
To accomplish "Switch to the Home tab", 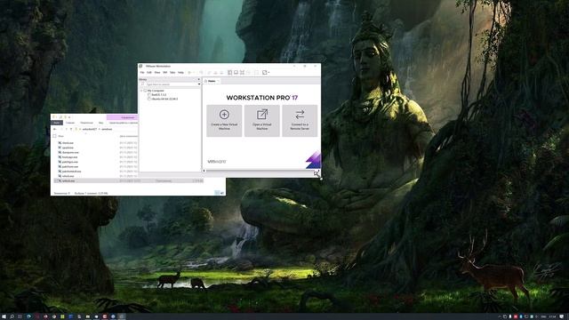I will click(212, 81).
